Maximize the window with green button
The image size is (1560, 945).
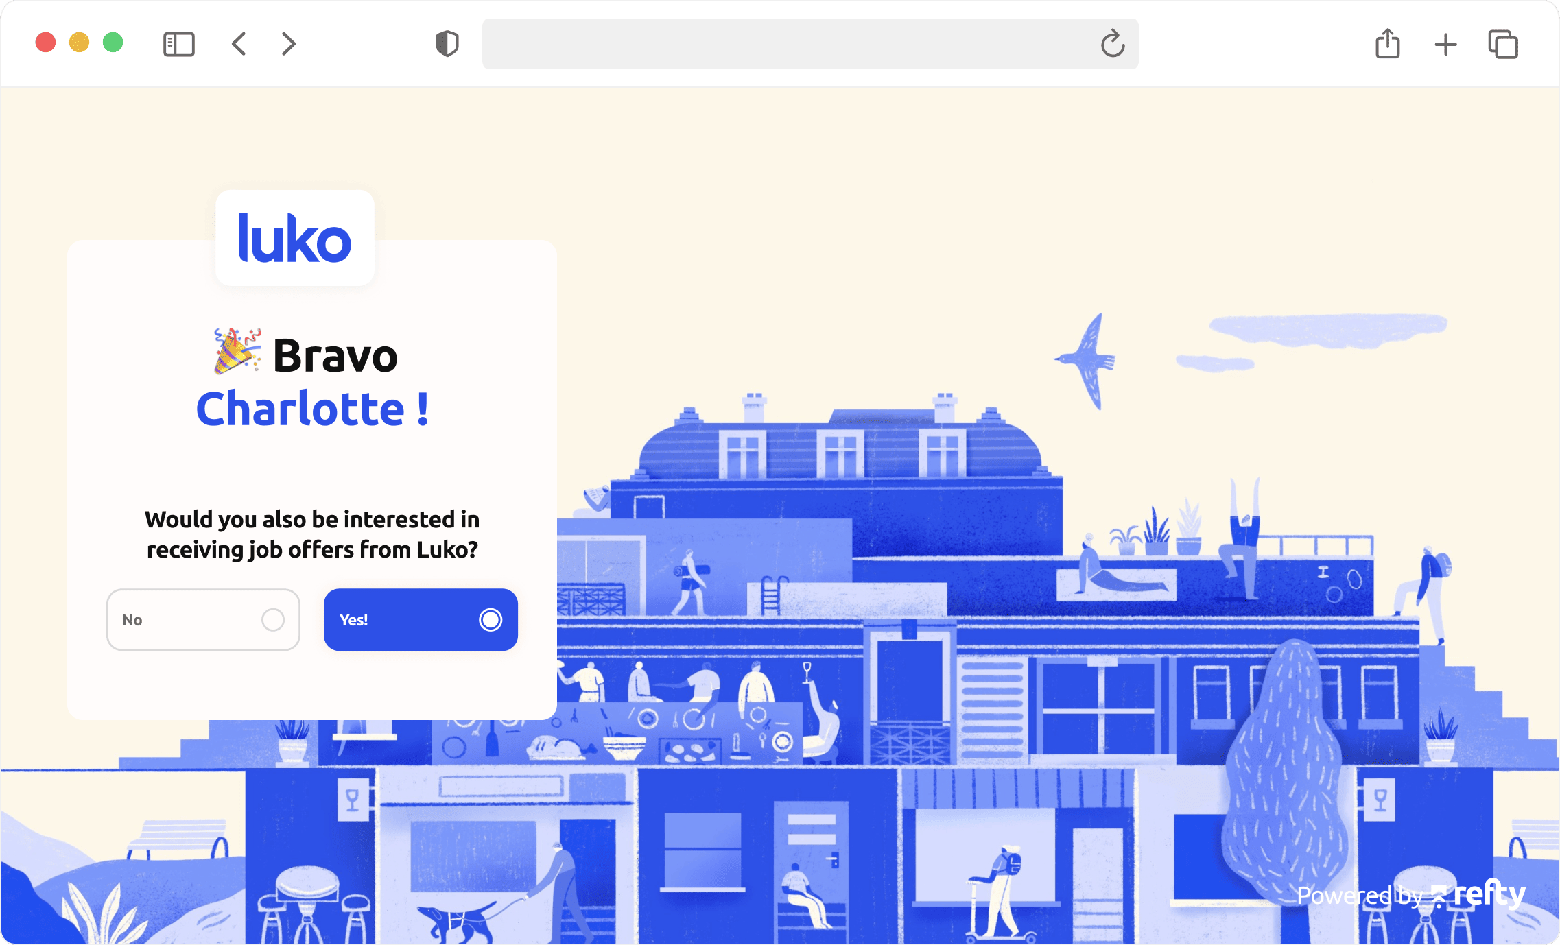coord(113,43)
